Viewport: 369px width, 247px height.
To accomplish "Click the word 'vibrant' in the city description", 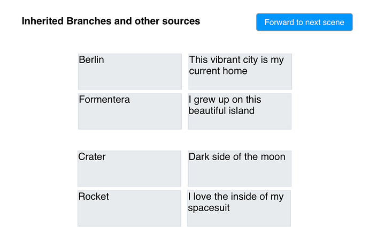I will [225, 59].
